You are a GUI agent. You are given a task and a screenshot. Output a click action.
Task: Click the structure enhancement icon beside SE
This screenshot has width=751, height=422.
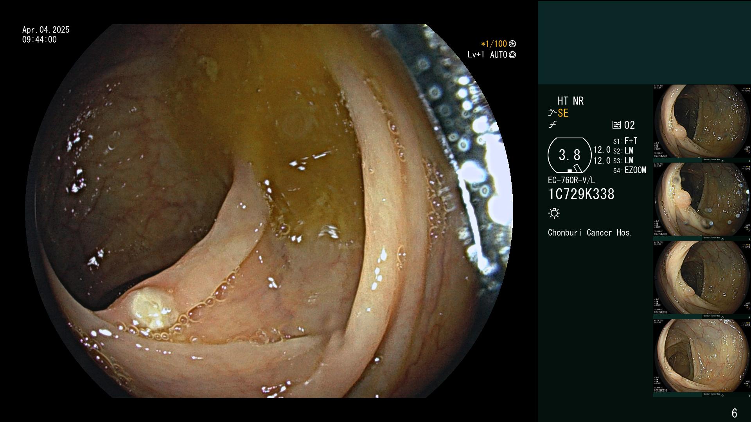(552, 113)
